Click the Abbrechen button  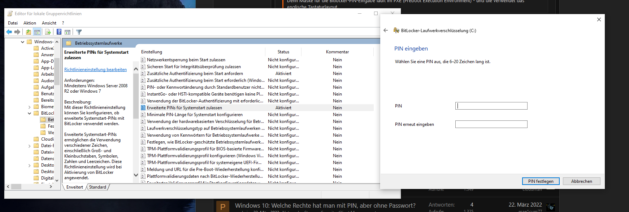tap(581, 181)
